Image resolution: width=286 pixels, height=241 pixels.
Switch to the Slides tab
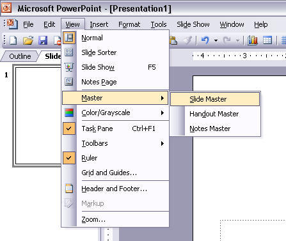click(51, 56)
